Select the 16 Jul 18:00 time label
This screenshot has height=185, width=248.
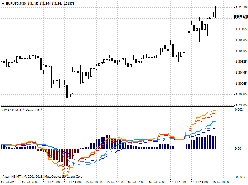[x=221, y=182]
